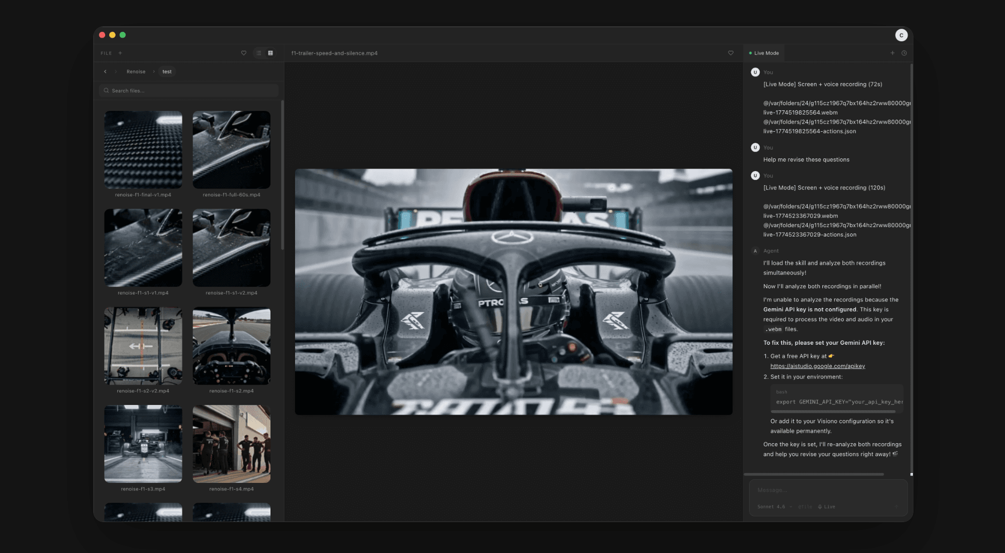The height and width of the screenshot is (553, 1005).
Task: Open the account avatar labeled C
Action: coord(901,35)
